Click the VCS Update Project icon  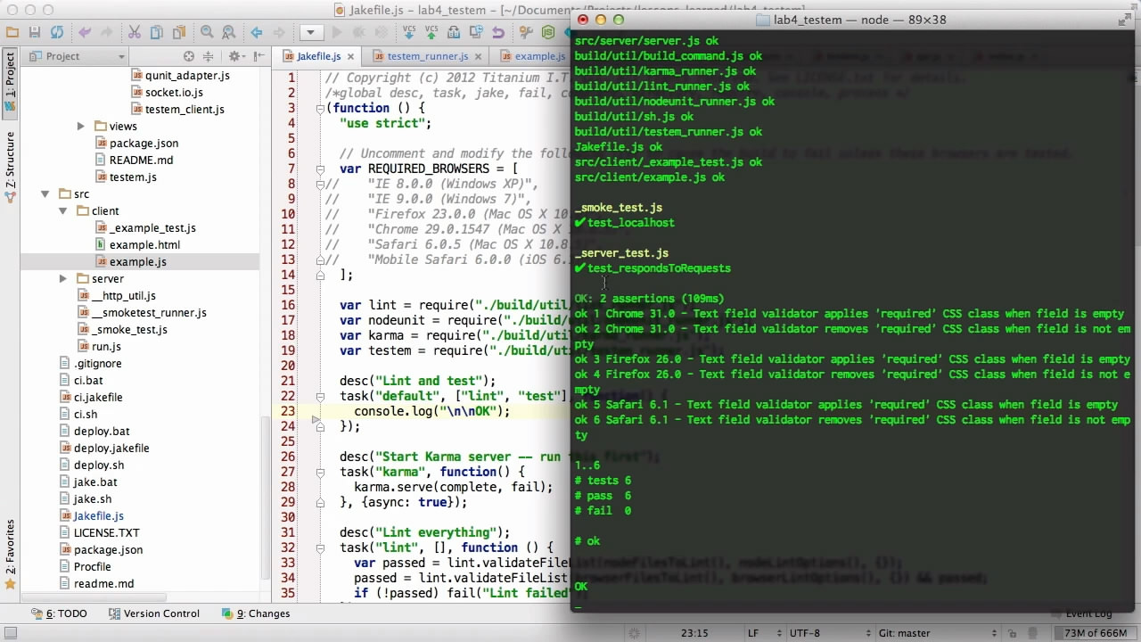[x=409, y=32]
